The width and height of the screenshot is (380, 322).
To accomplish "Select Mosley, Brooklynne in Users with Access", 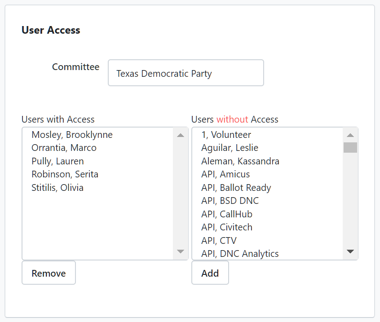I will 72,135.
